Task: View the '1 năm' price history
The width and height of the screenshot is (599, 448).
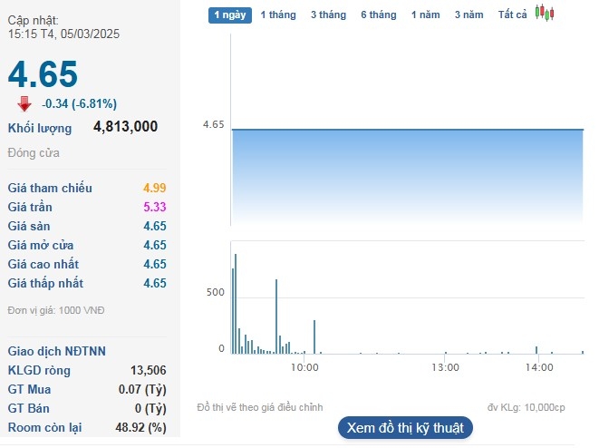Action: click(x=426, y=15)
